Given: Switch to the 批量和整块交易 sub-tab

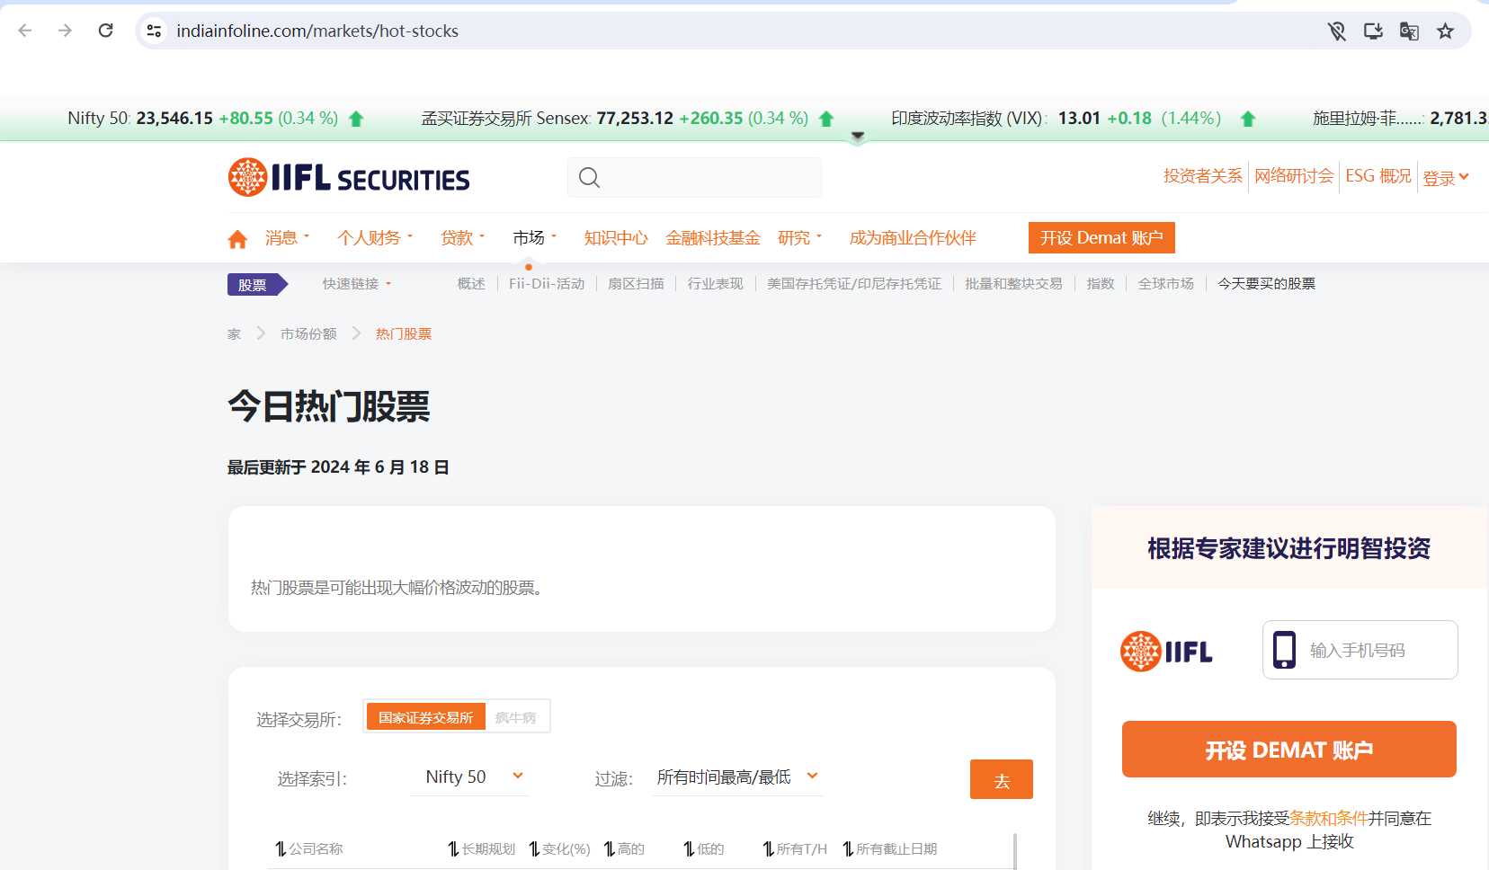Looking at the screenshot, I should pyautogui.click(x=1013, y=284).
